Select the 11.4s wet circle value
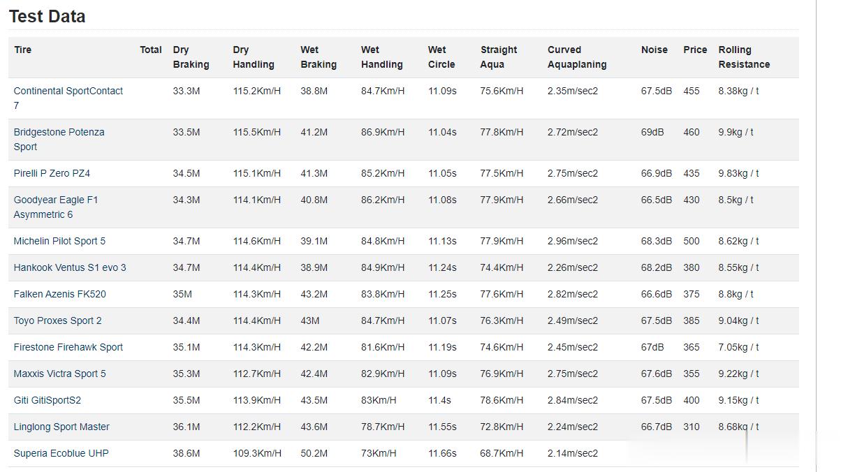This screenshot has width=841, height=472. [x=439, y=400]
